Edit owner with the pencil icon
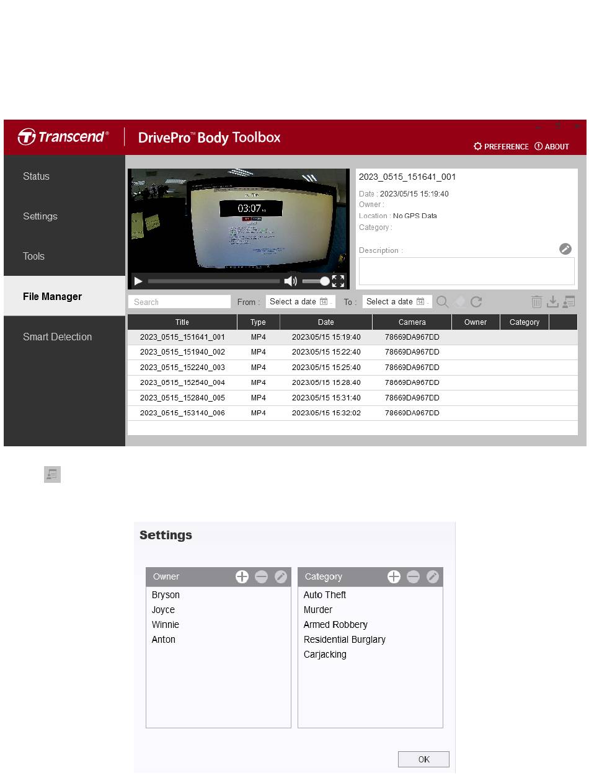This screenshot has height=781, width=589. point(281,577)
